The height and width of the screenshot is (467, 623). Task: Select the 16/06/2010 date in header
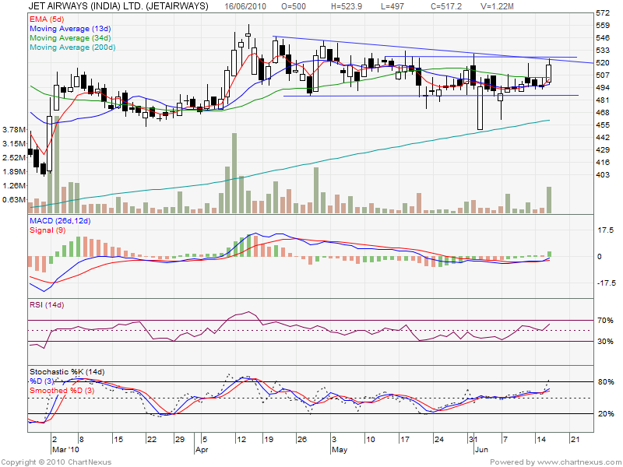coord(246,6)
